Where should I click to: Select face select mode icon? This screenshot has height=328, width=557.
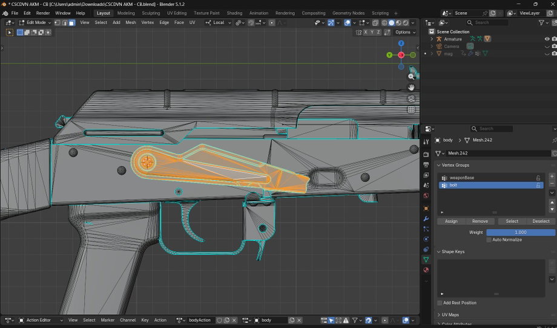point(72,23)
